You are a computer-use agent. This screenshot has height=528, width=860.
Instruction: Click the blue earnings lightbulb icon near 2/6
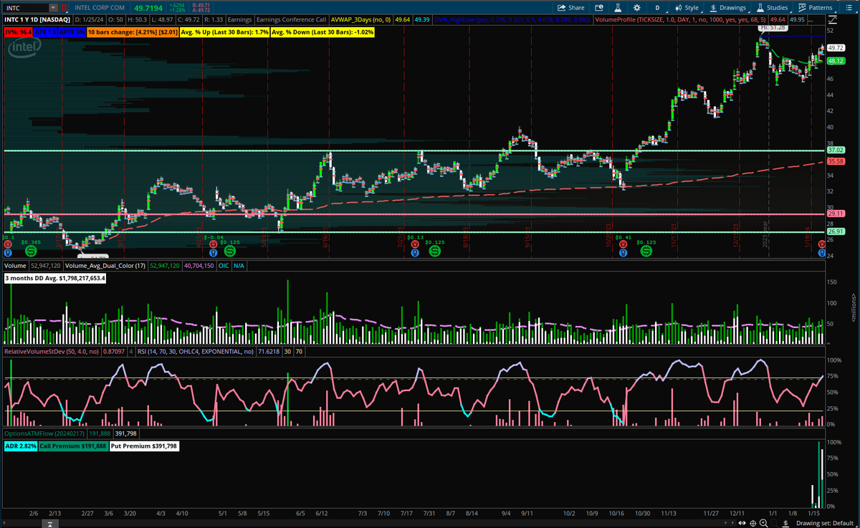[x=7, y=252]
